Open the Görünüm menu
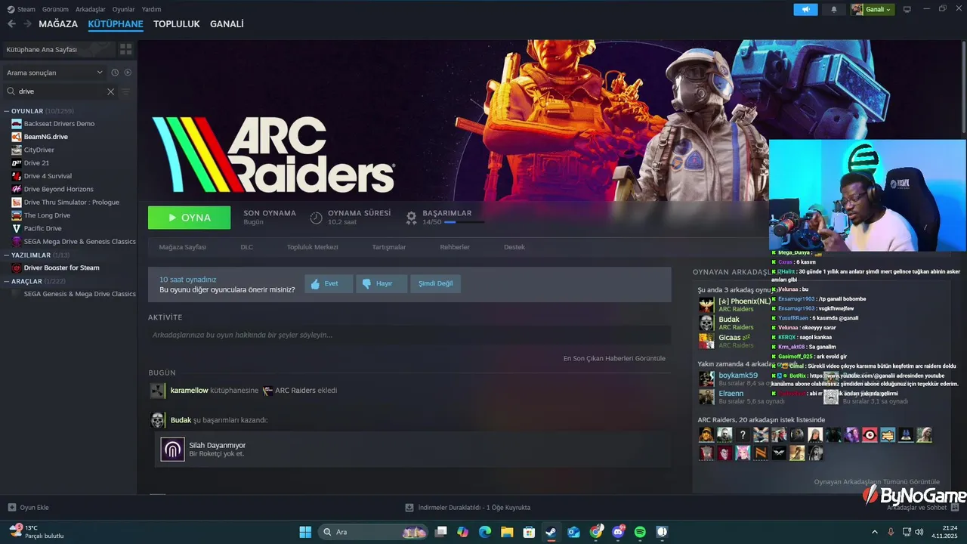 click(55, 9)
